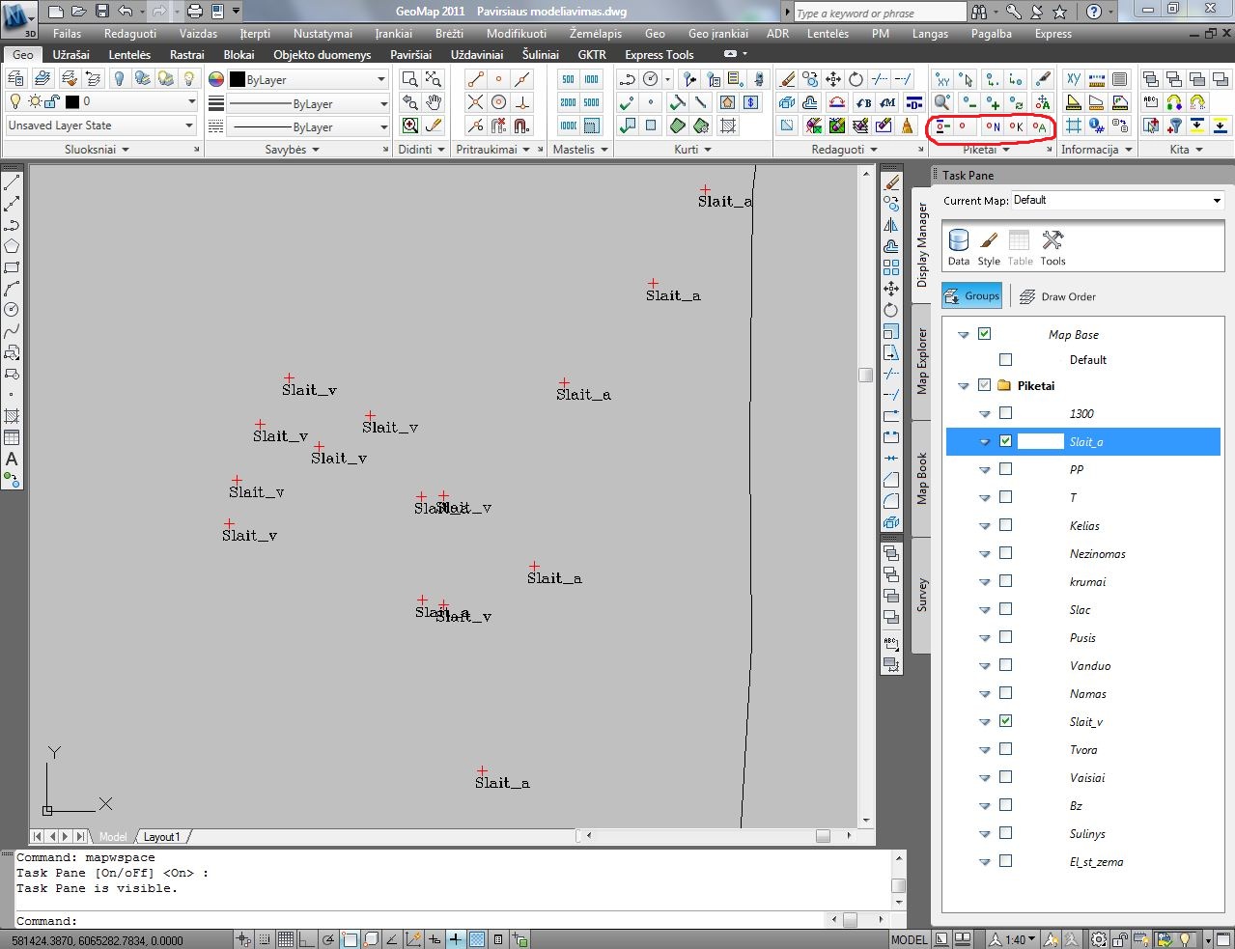Collapse the Piketai group tree
Viewport: 1235px width, 949px height.
[963, 386]
